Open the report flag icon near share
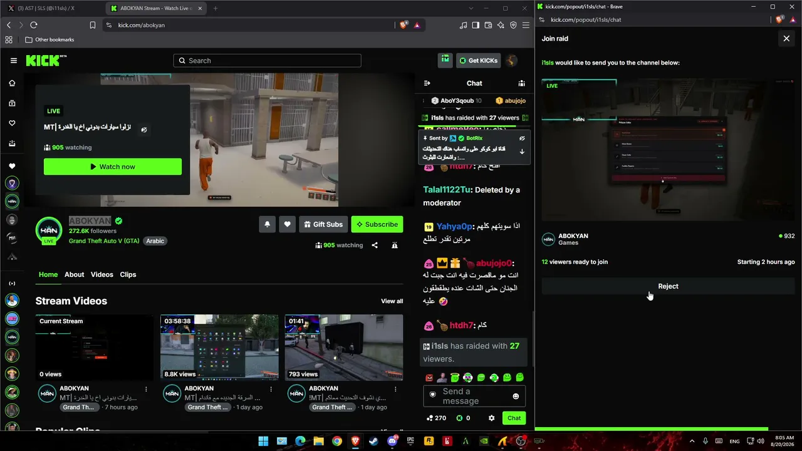The height and width of the screenshot is (451, 802). [395, 246]
